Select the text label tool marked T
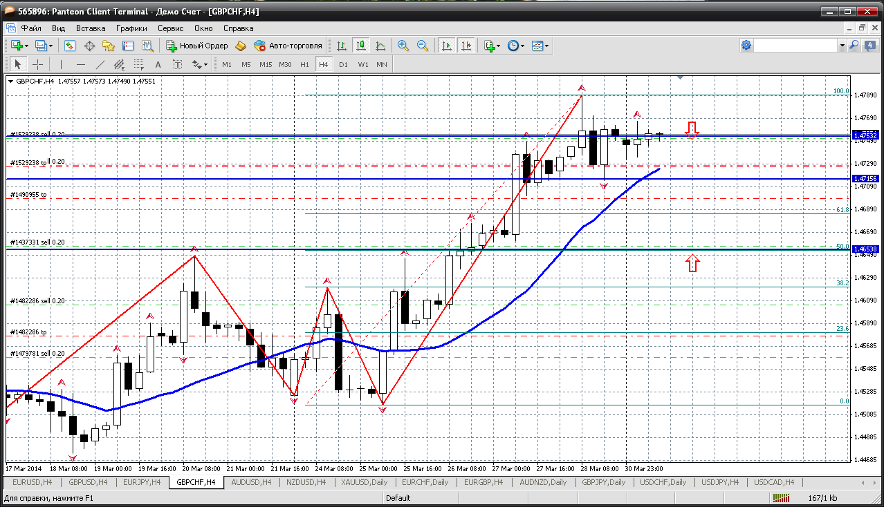Viewport: 884px width, 507px height. coord(178,64)
